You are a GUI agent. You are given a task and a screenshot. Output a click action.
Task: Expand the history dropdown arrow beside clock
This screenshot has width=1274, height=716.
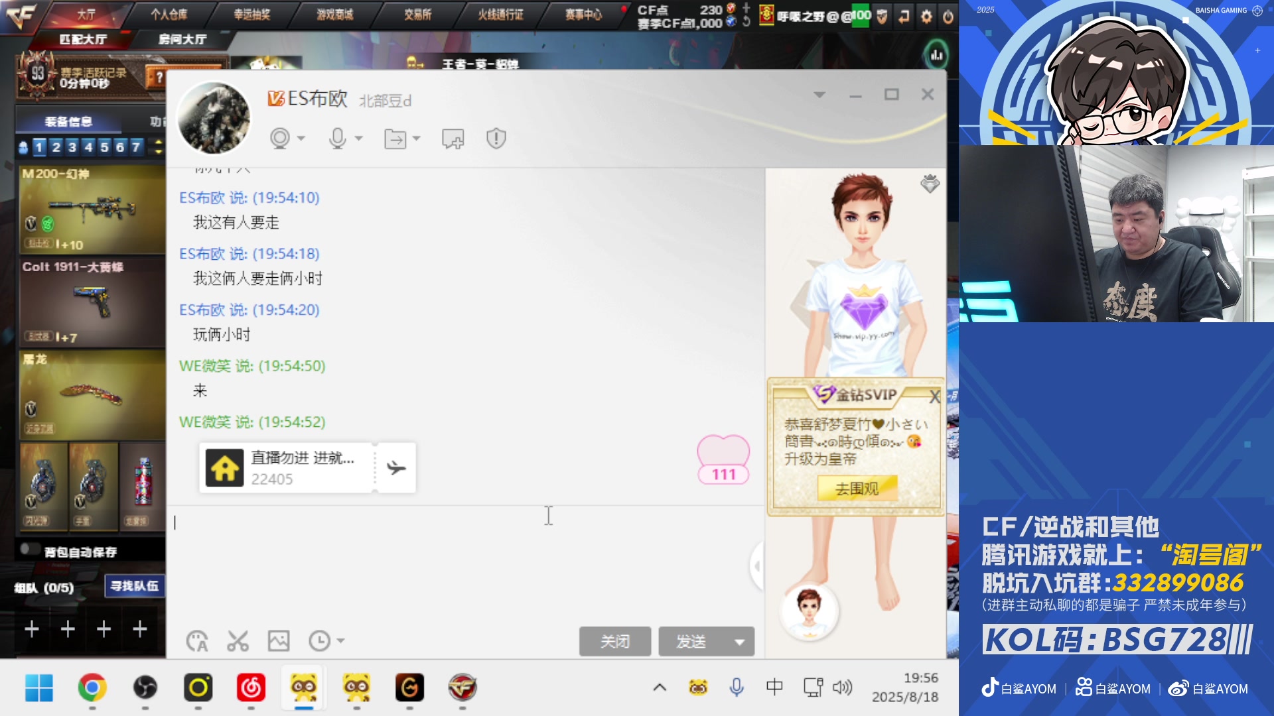point(340,641)
